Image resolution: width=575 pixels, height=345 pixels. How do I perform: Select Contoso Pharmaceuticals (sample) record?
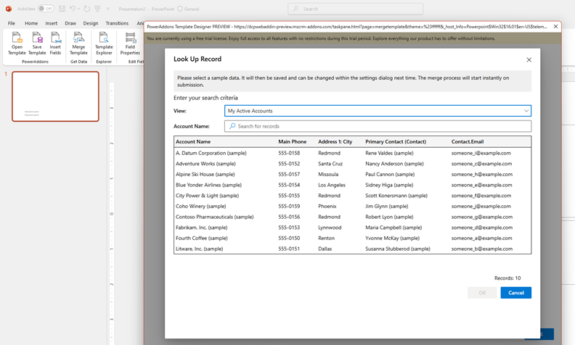pos(352,217)
